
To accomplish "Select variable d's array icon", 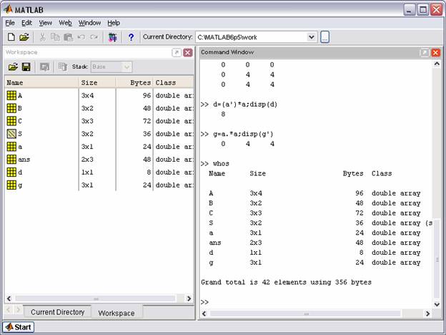I will click(11, 173).
